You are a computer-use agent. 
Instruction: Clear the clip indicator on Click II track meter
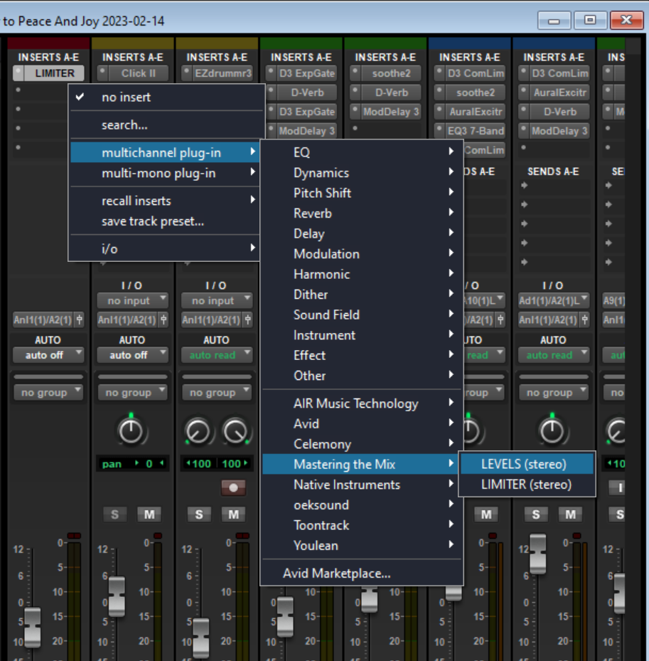click(158, 536)
